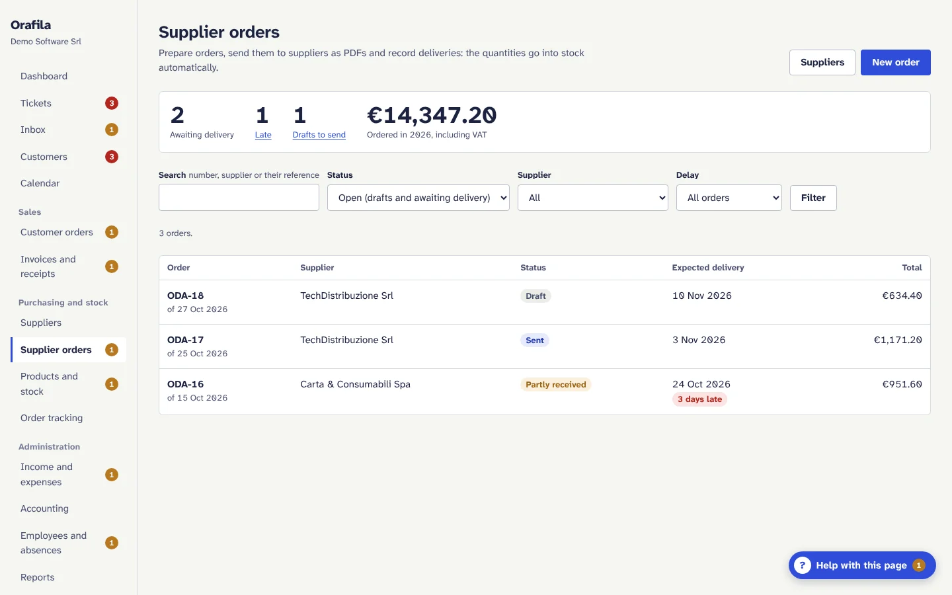
Task: Click the red badge next to Tickets
Action: 112,103
